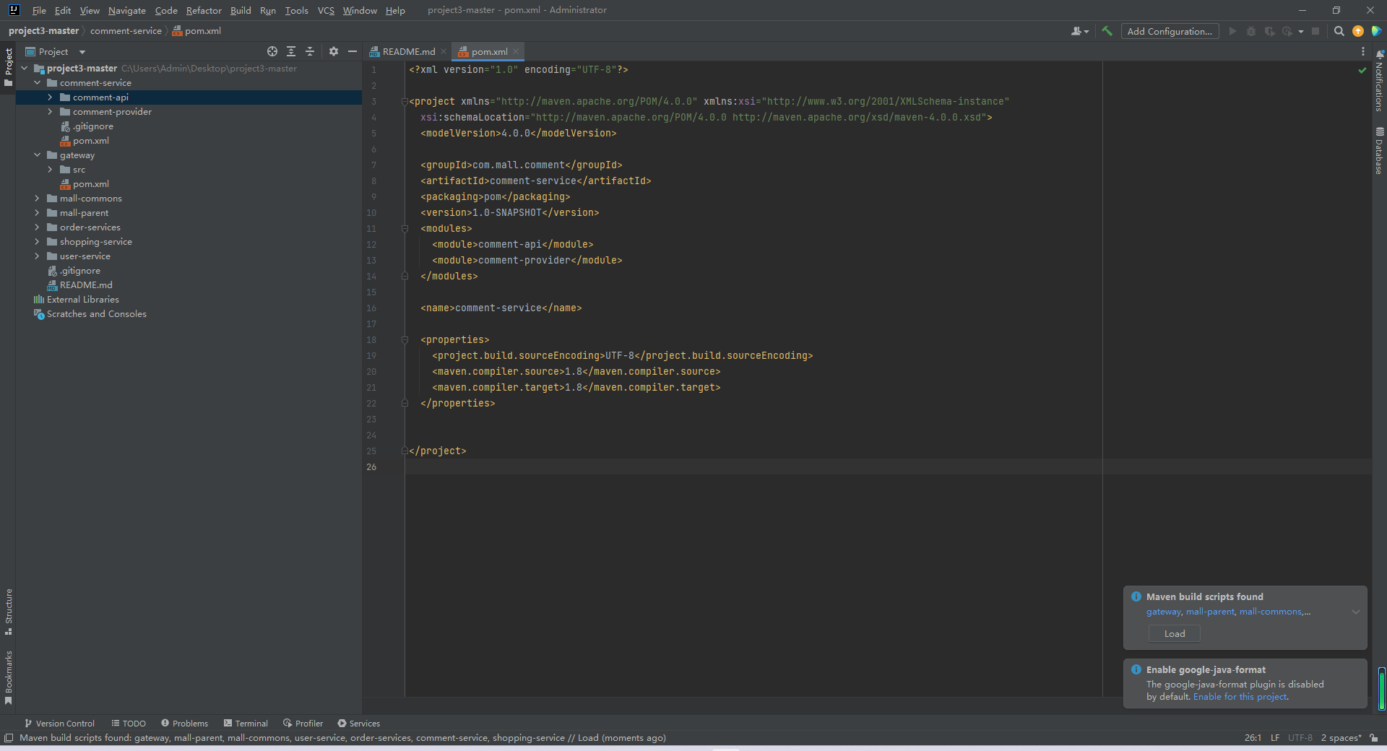Open the Notifications bell sidebar

[1380, 80]
